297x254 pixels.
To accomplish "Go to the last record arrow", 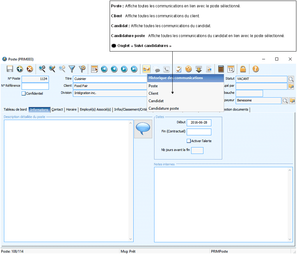I will coord(134,69).
